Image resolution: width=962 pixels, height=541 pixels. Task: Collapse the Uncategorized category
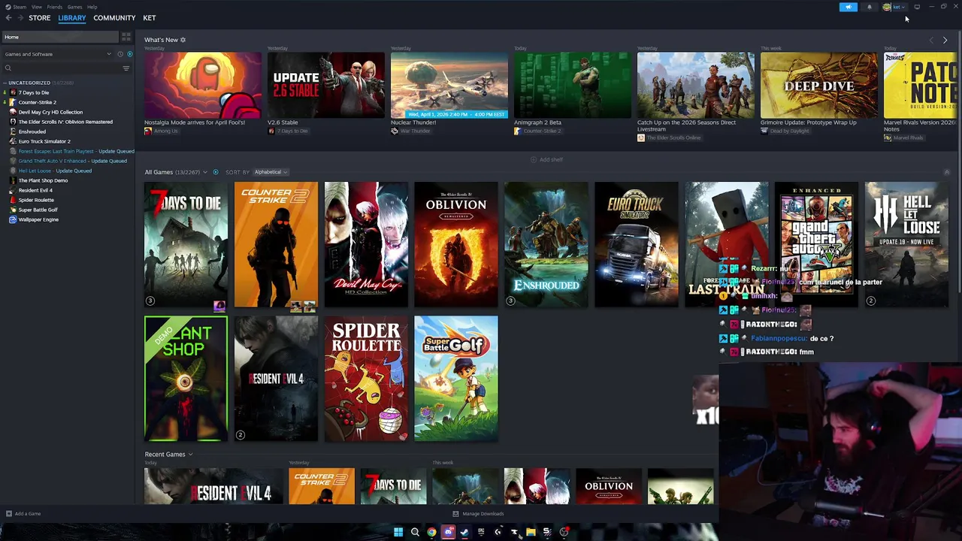click(5, 83)
